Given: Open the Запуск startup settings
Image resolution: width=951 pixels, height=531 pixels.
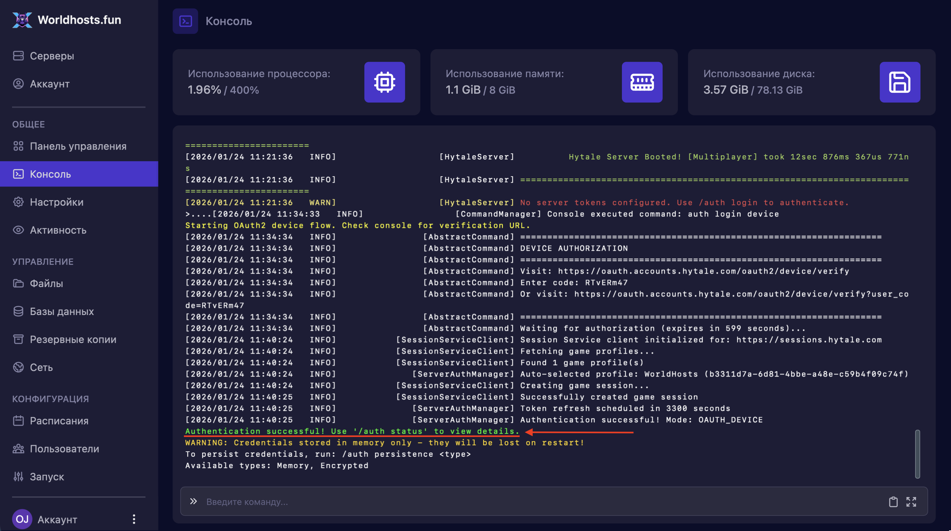Looking at the screenshot, I should point(46,477).
